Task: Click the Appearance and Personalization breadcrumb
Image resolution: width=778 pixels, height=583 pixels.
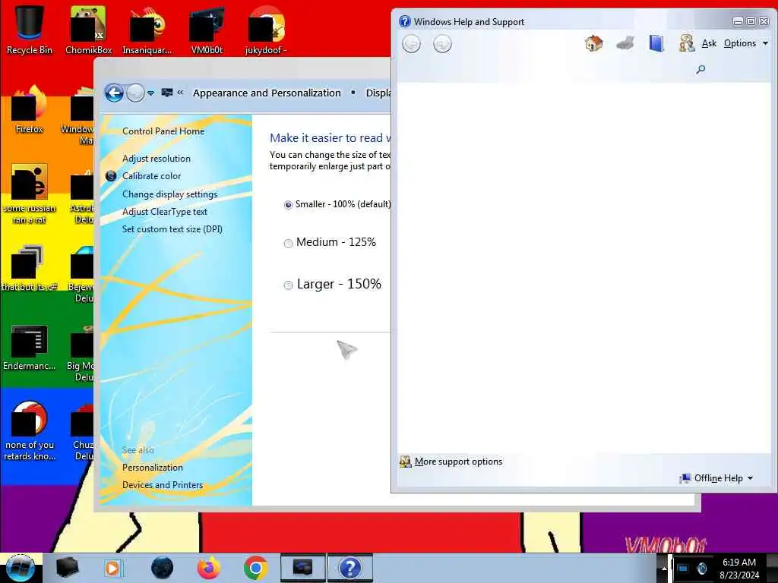Action: click(x=267, y=93)
